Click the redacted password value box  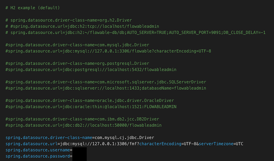pos(79,157)
